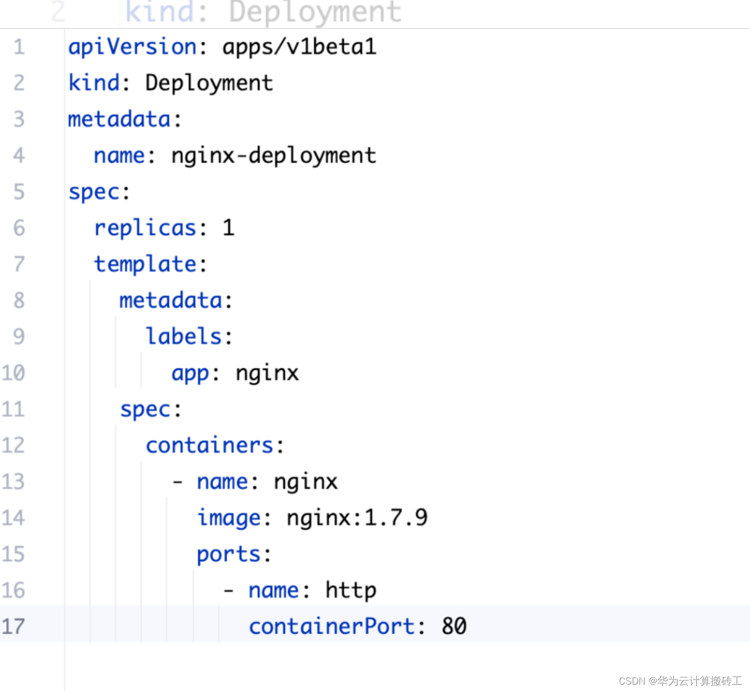This screenshot has height=691, width=750.
Task: Select the value 'Deployment' on line 2
Action: click(209, 84)
